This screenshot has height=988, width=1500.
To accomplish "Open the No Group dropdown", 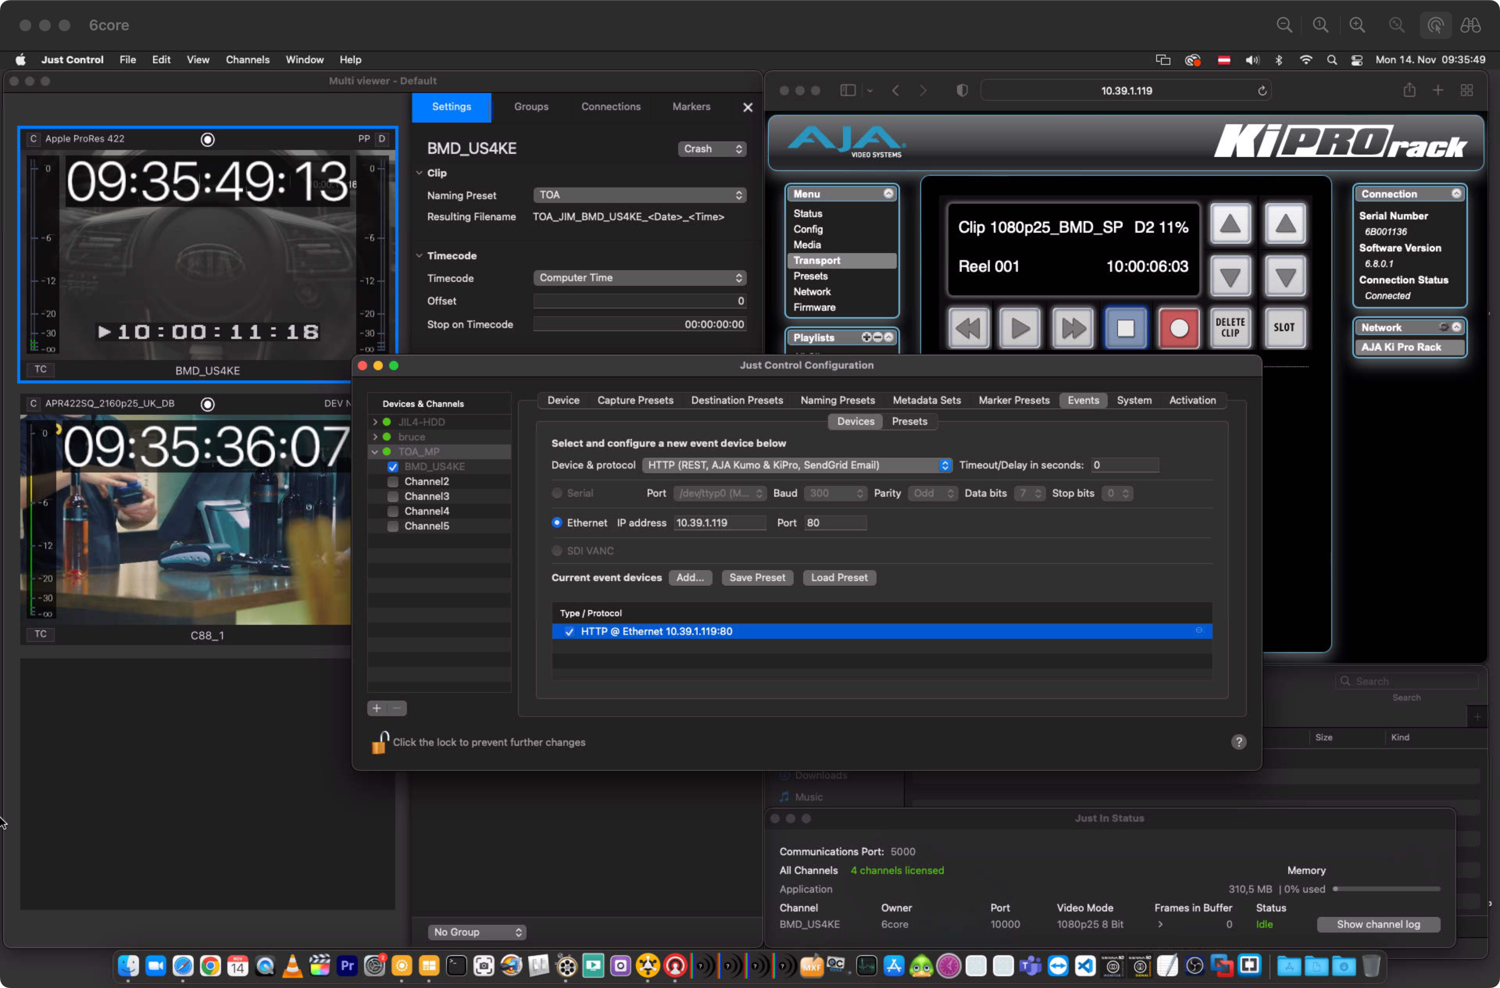I will coord(477,931).
